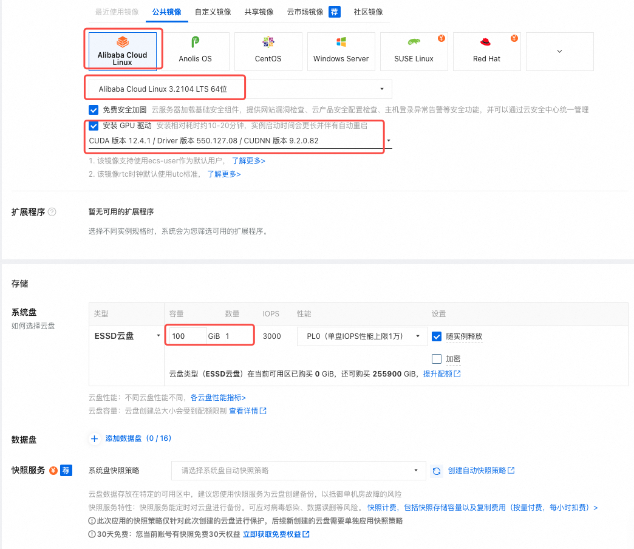Open the 扩展程序 help question icon
The image size is (634, 549).
click(x=52, y=212)
